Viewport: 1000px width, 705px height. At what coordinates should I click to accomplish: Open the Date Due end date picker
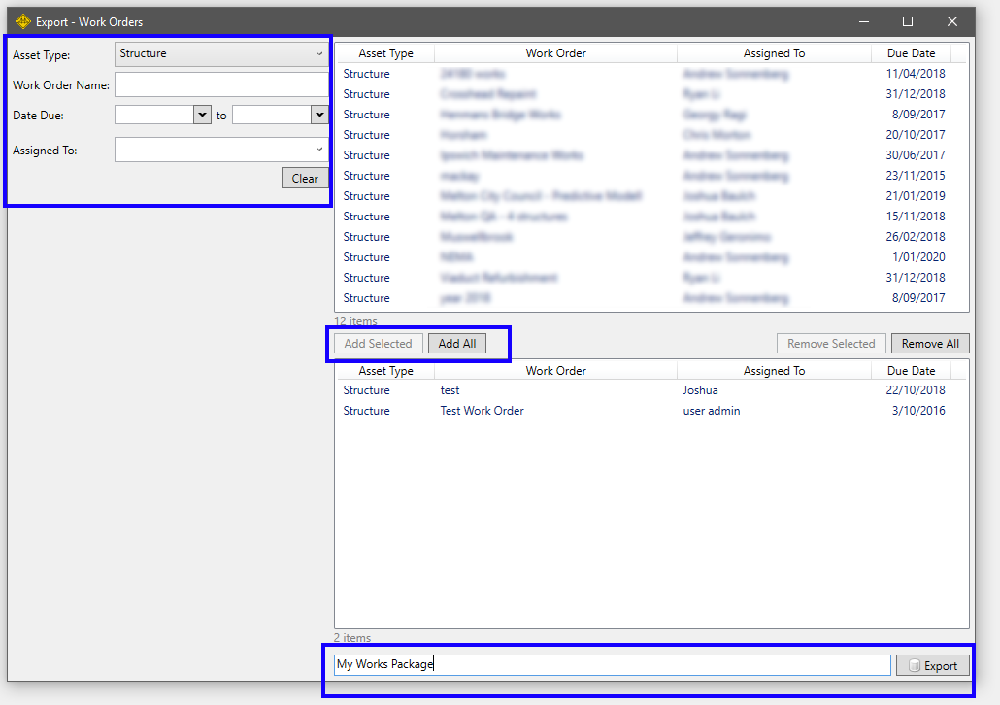[319, 115]
